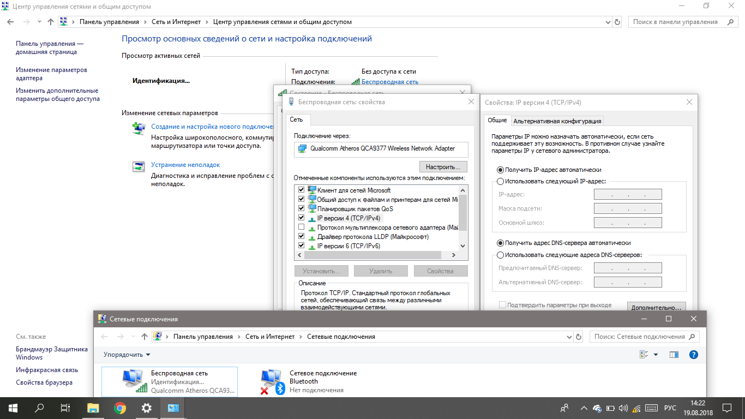The image size is (745, 419).
Task: Select Получить IP-адрес автоматически radio
Action: [500, 170]
